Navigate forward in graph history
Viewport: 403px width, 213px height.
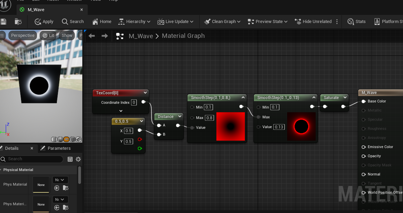(105, 36)
